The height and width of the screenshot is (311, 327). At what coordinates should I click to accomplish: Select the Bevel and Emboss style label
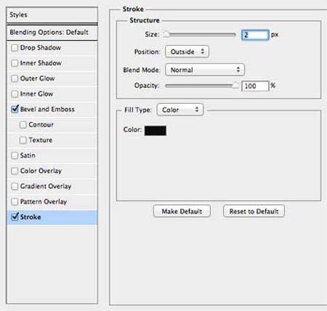tap(47, 109)
